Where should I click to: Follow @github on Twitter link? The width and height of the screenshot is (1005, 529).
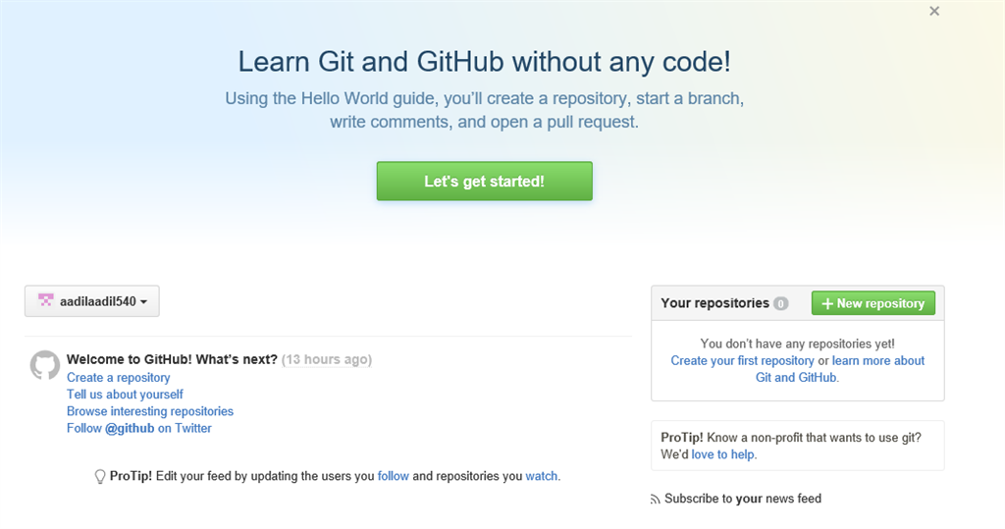pyautogui.click(x=139, y=428)
